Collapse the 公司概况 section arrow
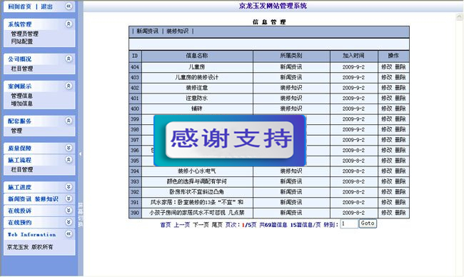 pos(69,59)
